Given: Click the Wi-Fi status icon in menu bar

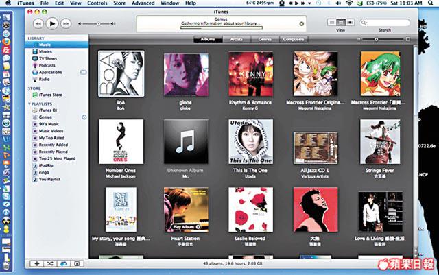Looking at the screenshot, I should 349,3.
